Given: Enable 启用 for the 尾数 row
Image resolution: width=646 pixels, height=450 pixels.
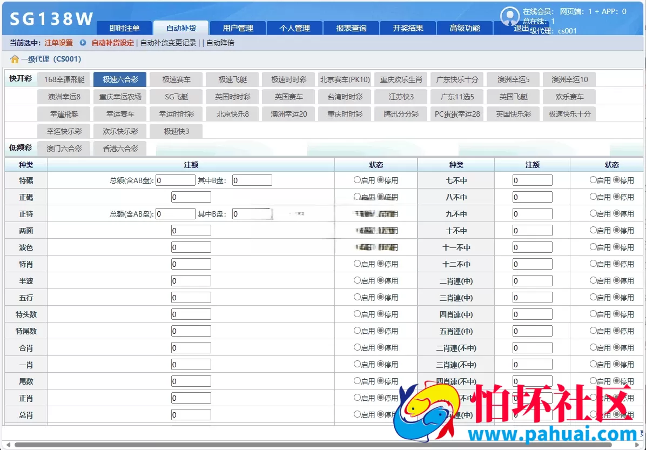Looking at the screenshot, I should point(357,381).
